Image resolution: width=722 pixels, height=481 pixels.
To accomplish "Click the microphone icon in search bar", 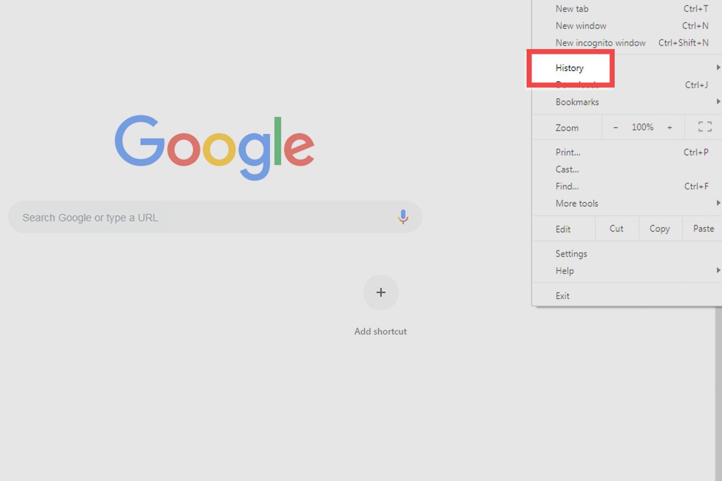I will click(x=403, y=217).
